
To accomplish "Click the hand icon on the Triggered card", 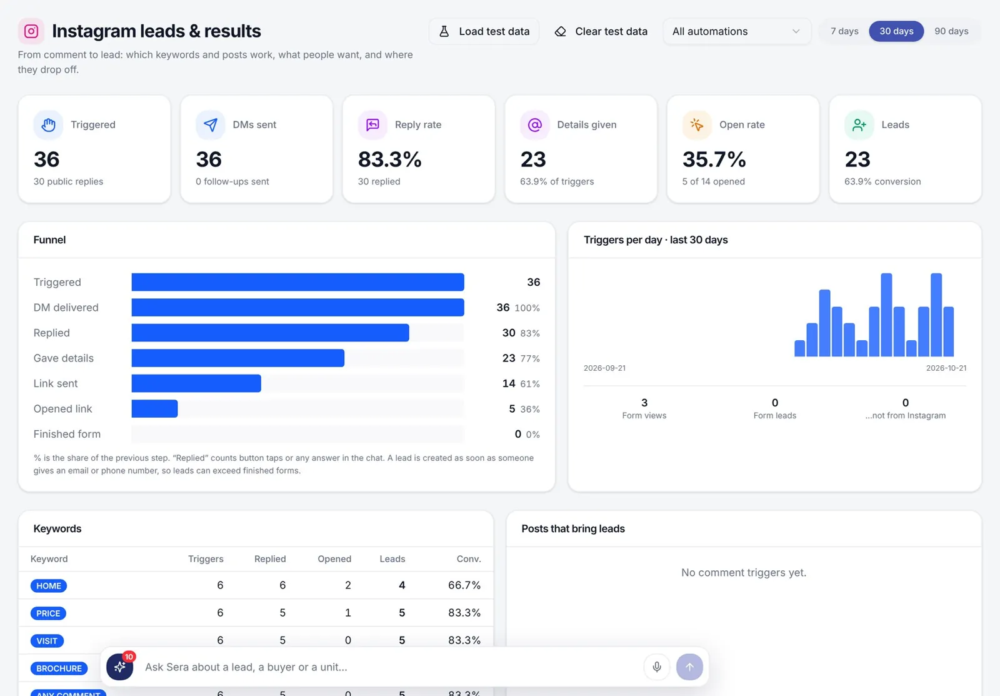I will pyautogui.click(x=48, y=125).
